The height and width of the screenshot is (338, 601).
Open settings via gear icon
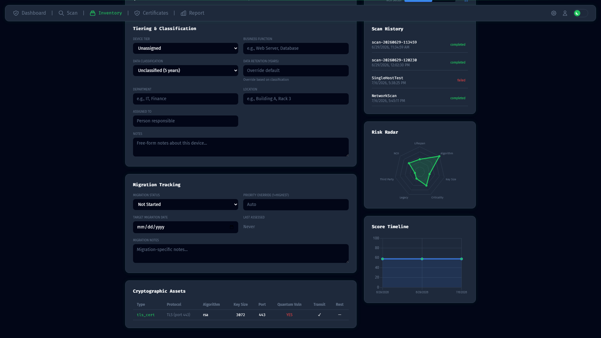[554, 13]
